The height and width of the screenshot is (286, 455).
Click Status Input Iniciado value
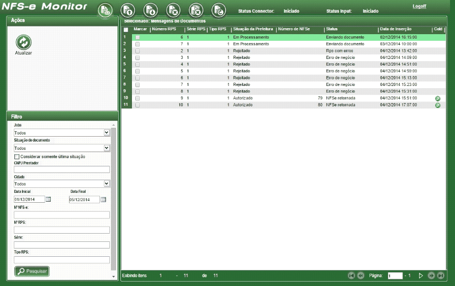[x=371, y=11]
